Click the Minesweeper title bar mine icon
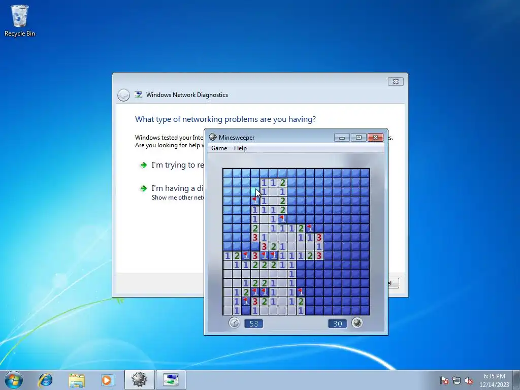 (213, 137)
